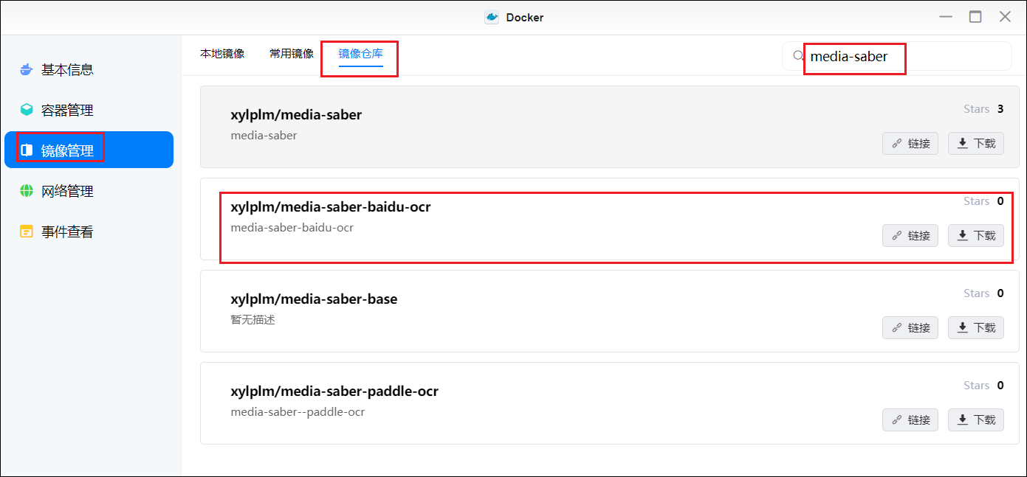Open 链接 for media-saber-paddle-ocr
The width and height of the screenshot is (1027, 477).
point(910,420)
